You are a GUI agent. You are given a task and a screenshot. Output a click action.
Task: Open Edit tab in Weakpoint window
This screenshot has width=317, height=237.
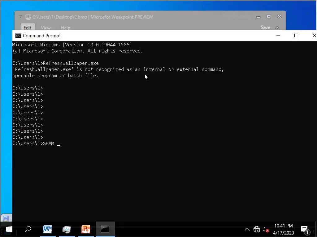[x=28, y=27]
